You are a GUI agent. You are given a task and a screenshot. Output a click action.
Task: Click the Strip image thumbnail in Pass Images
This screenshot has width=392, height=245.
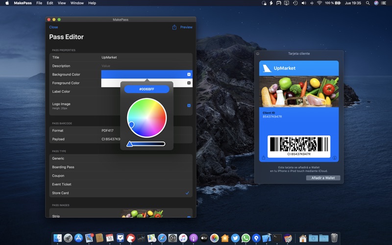click(x=142, y=214)
